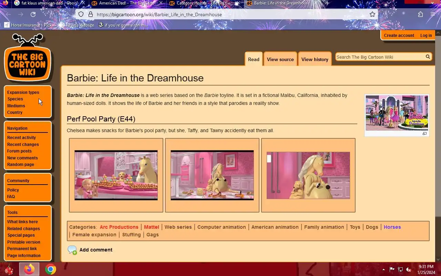Click the browser forward arrow
This screenshot has width=441, height=276.
pos(21,14)
